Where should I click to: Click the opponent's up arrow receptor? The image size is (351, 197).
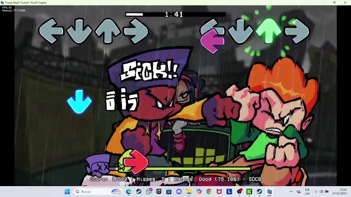[107, 31]
